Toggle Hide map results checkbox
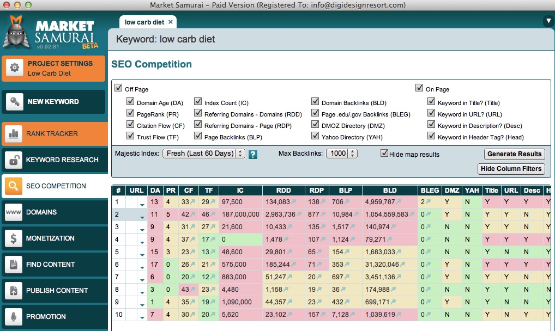Viewport: 555px width, 331px height. (384, 153)
